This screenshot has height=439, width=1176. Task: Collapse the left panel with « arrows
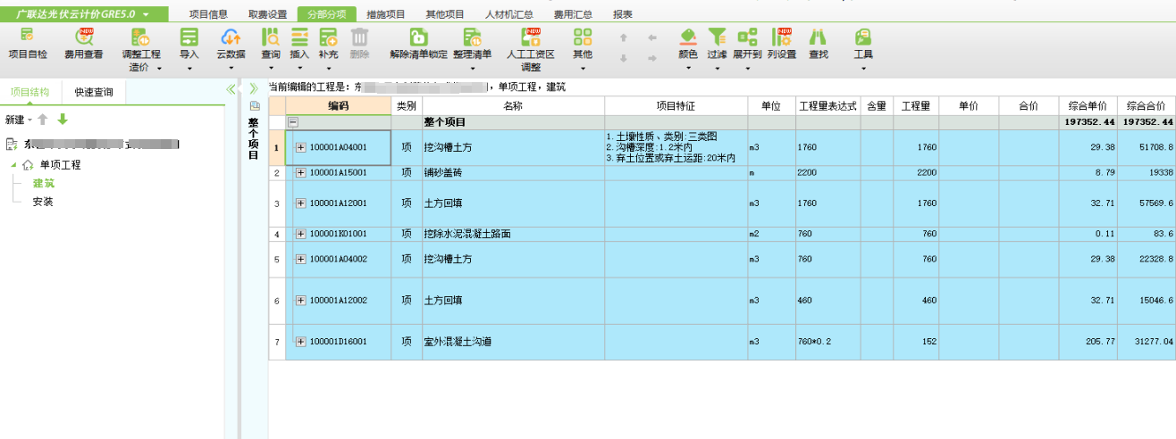[x=231, y=88]
